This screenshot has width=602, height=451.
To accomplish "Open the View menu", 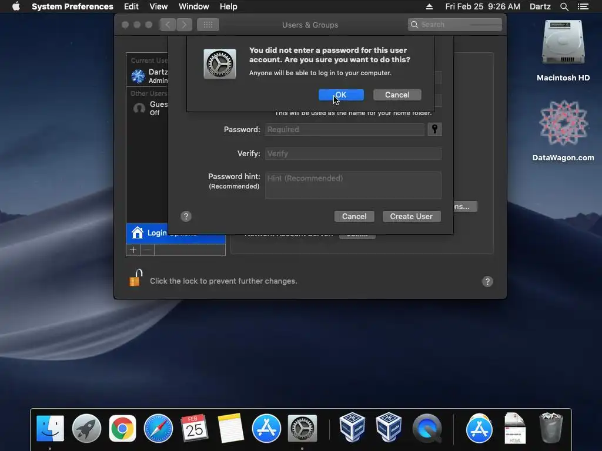I will tap(159, 6).
